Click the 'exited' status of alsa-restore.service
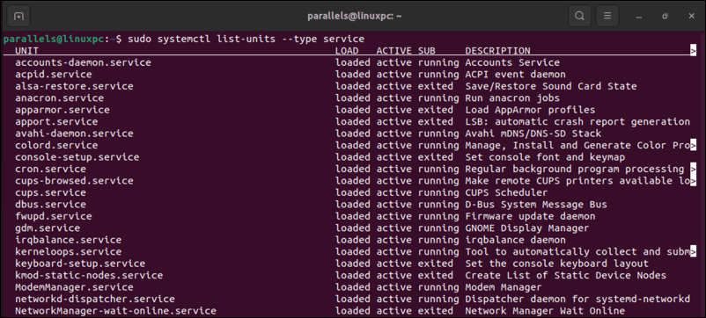The image size is (706, 318). [436, 86]
